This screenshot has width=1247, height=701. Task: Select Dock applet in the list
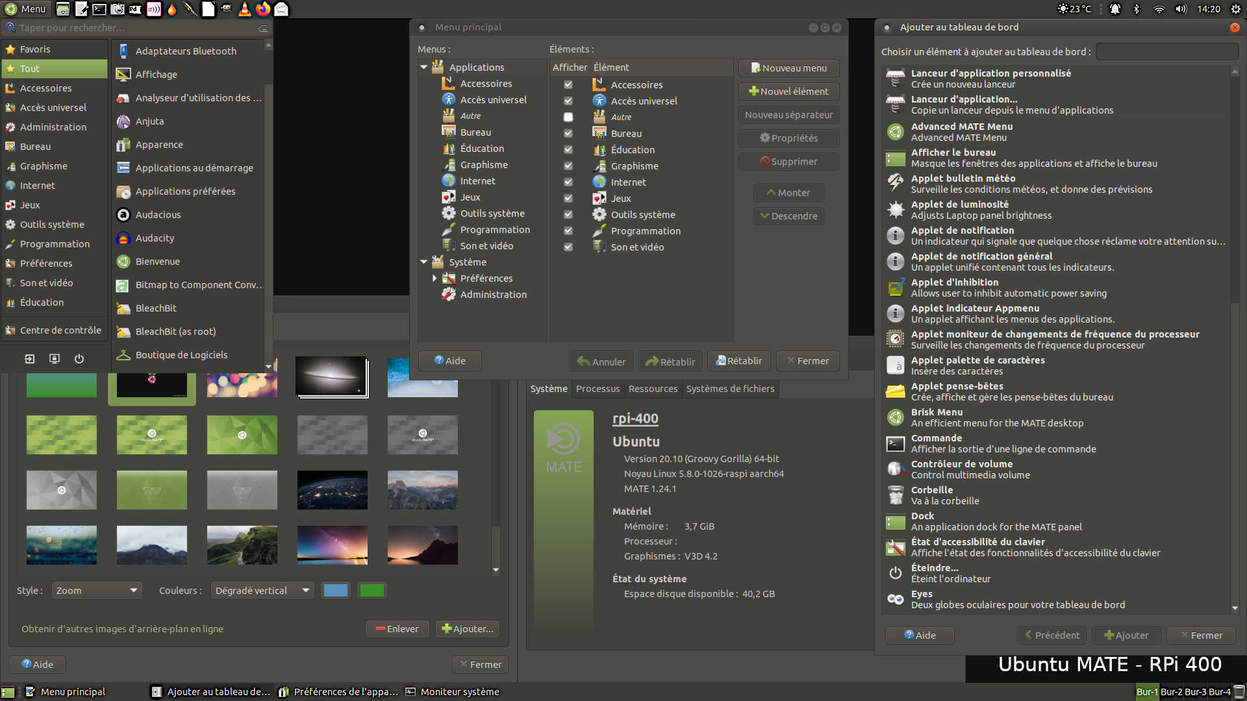click(1057, 521)
